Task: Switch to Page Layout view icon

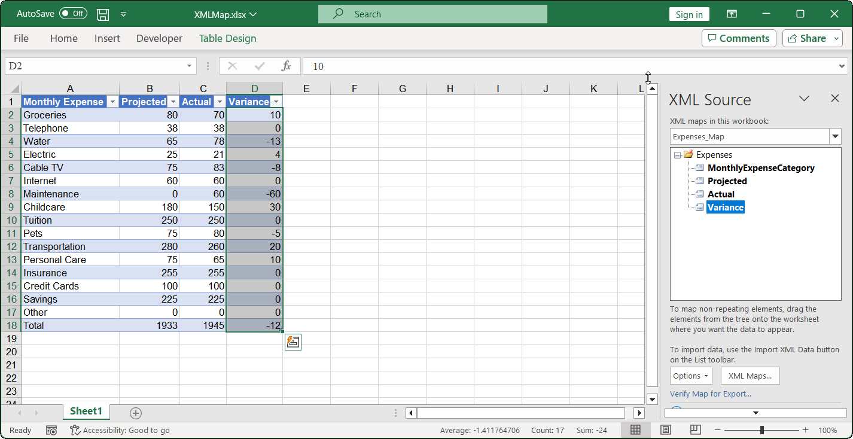Action: 665,430
